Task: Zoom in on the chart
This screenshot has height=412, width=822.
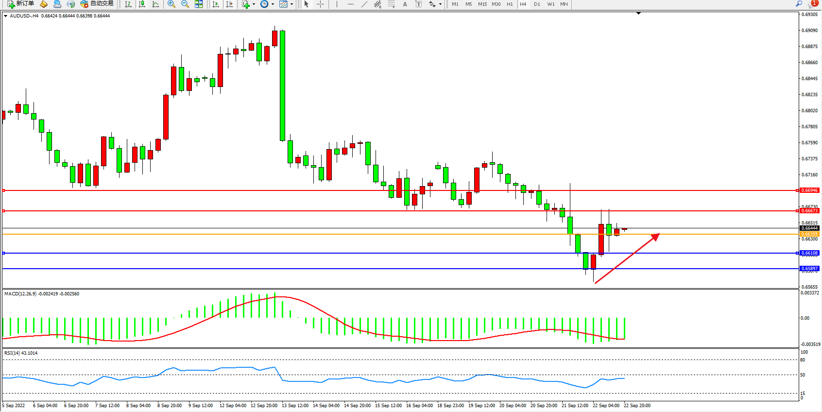Action: pyautogui.click(x=171, y=4)
